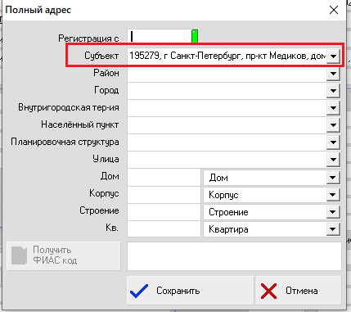Click the Внутригородская тер-ия input field
Image resolution: width=351 pixels, height=312 pixels.
[x=227, y=108]
